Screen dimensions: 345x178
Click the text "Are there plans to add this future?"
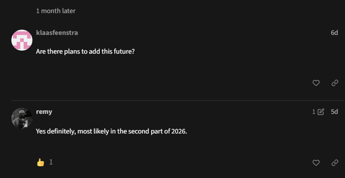(85, 51)
